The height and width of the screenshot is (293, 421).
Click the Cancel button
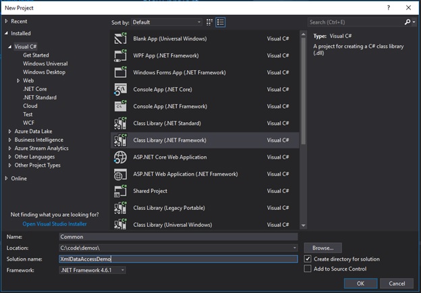point(397,284)
